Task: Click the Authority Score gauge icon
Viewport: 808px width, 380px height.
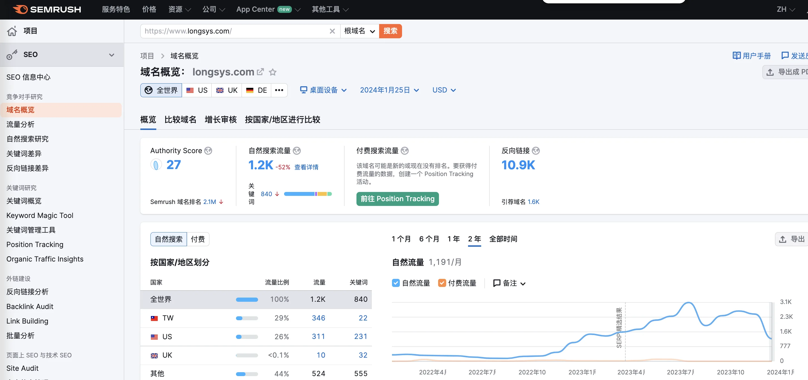Action: coord(156,165)
